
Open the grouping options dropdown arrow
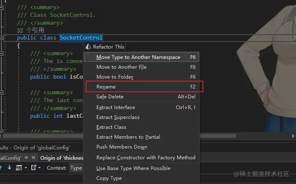click(x=25, y=168)
